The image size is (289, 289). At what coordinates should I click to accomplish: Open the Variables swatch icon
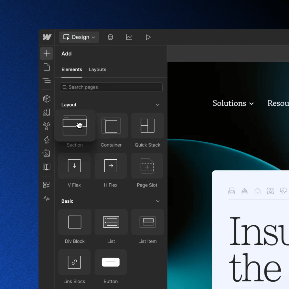click(47, 112)
